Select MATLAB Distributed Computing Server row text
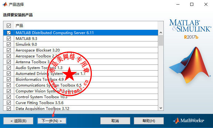Image resolution: width=213 pixels, height=128 pixels. point(55,33)
